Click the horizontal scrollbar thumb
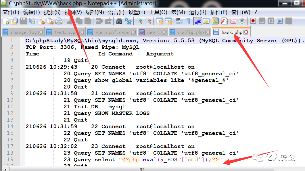The height and width of the screenshot is (171, 305). 142,169
